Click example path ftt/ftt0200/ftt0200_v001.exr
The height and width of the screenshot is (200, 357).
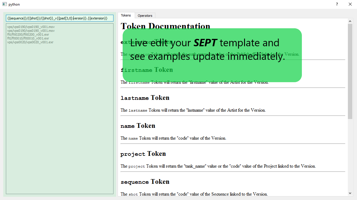pos(28,34)
